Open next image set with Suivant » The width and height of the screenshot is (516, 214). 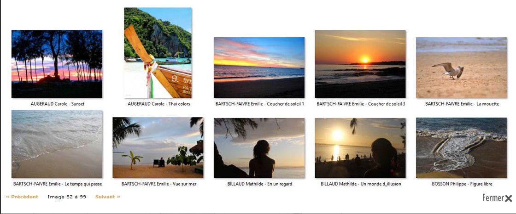108,197
